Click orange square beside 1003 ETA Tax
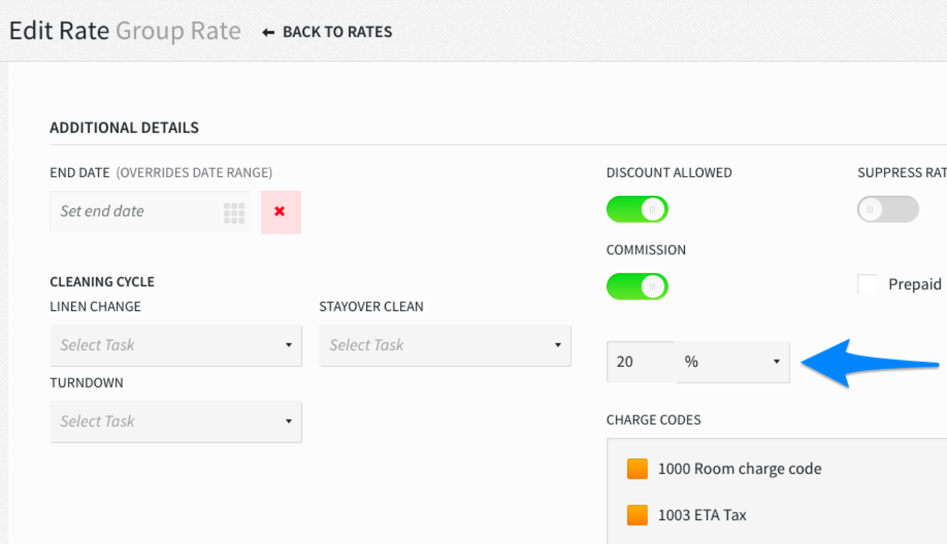The width and height of the screenshot is (947, 544). [x=637, y=515]
